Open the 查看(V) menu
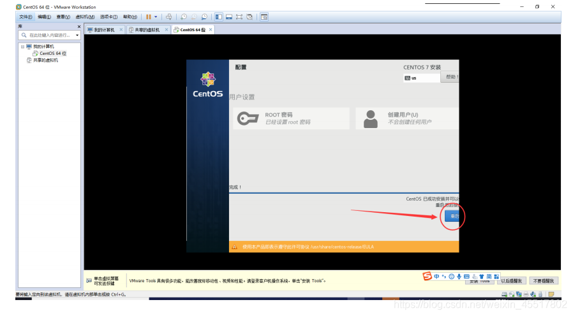573x316 pixels. [x=63, y=17]
